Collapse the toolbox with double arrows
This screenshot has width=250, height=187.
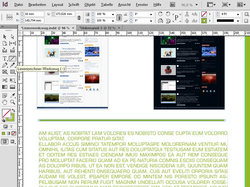(x=2, y=27)
